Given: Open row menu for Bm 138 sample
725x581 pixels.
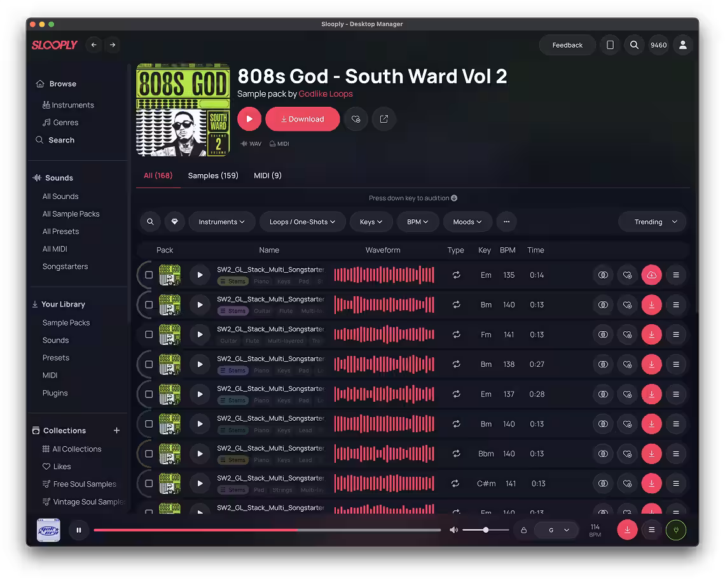Looking at the screenshot, I should click(676, 364).
